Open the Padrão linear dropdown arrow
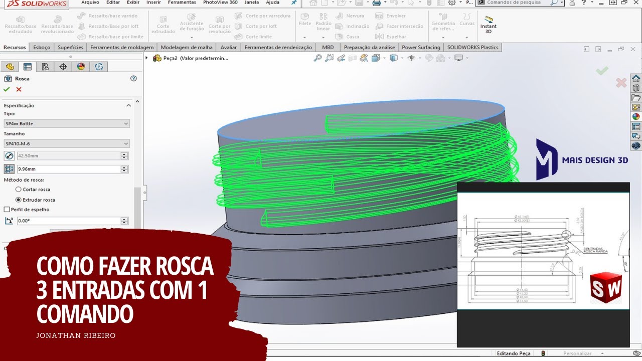This screenshot has height=361, width=642. [x=324, y=38]
